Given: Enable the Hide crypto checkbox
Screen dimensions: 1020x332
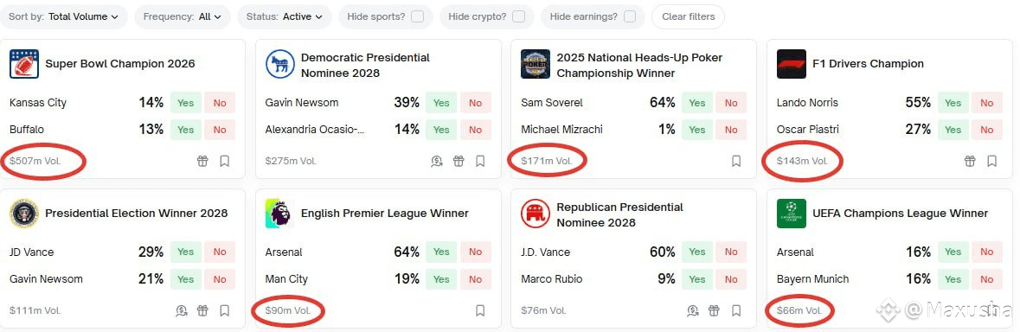Looking at the screenshot, I should coord(518,17).
